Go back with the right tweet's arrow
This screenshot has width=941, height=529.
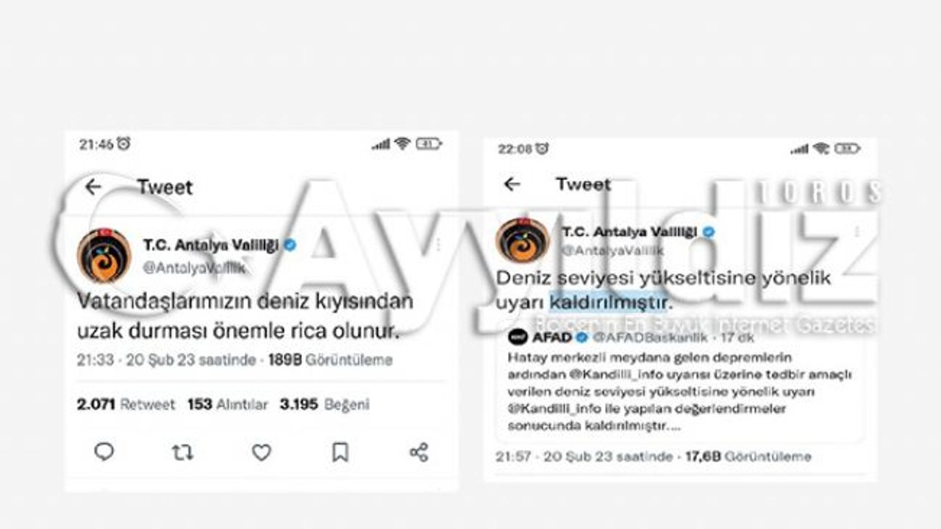click(512, 184)
